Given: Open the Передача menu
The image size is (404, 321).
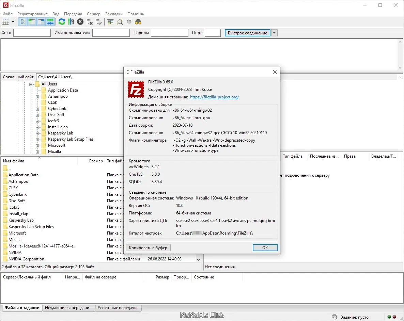Looking at the screenshot, I should (x=73, y=14).
